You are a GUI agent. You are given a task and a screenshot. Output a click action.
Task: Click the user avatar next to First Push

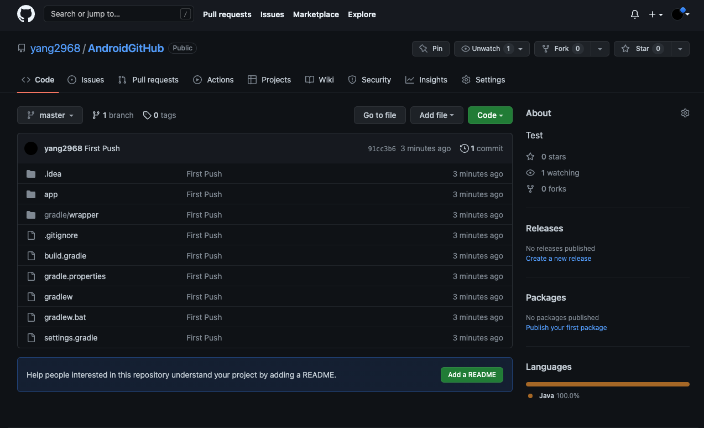(x=31, y=148)
